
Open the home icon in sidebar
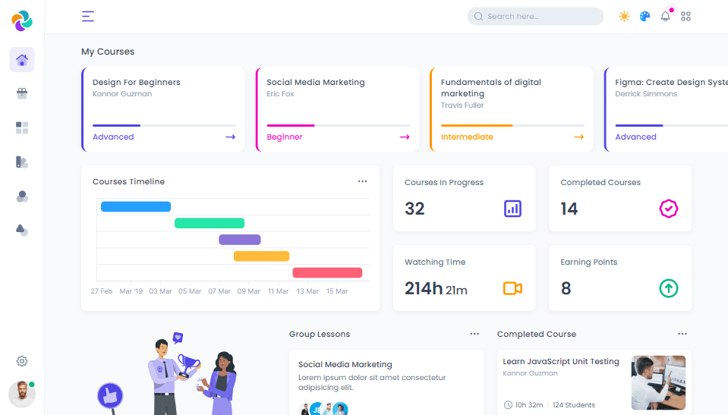coord(22,60)
